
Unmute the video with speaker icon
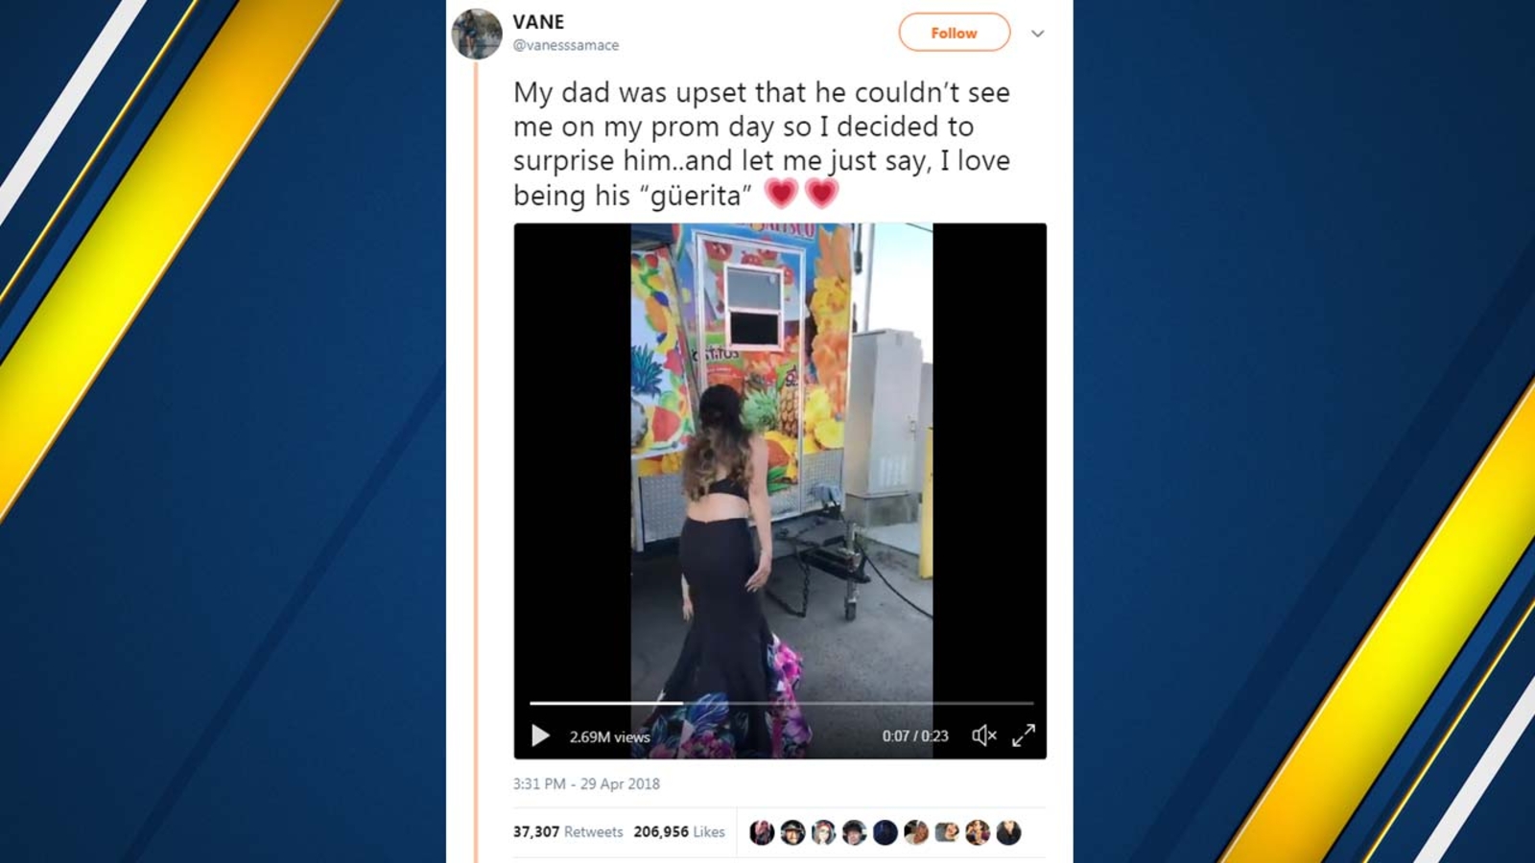[983, 735]
